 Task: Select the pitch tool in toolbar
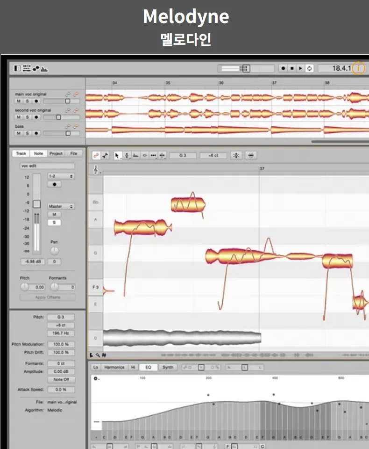(127, 155)
